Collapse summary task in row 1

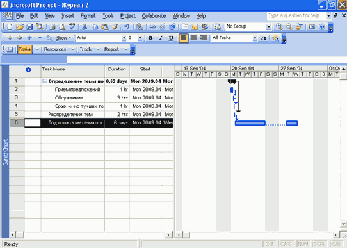click(x=44, y=81)
